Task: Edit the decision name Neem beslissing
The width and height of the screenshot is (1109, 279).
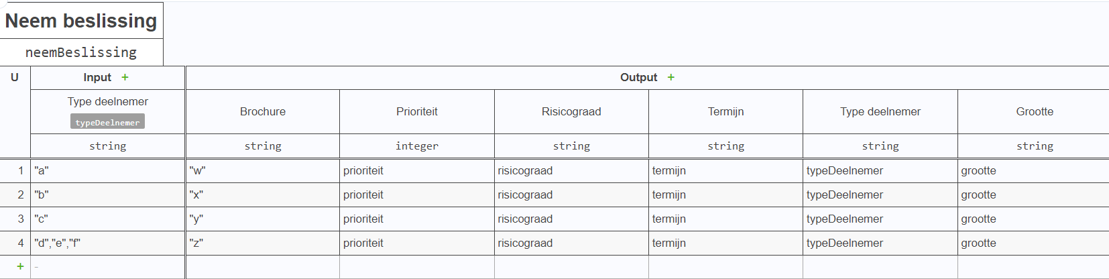Action: pyautogui.click(x=81, y=21)
